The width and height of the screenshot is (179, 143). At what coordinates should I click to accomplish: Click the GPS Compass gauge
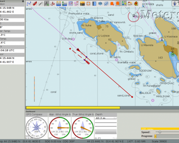coord(37,128)
